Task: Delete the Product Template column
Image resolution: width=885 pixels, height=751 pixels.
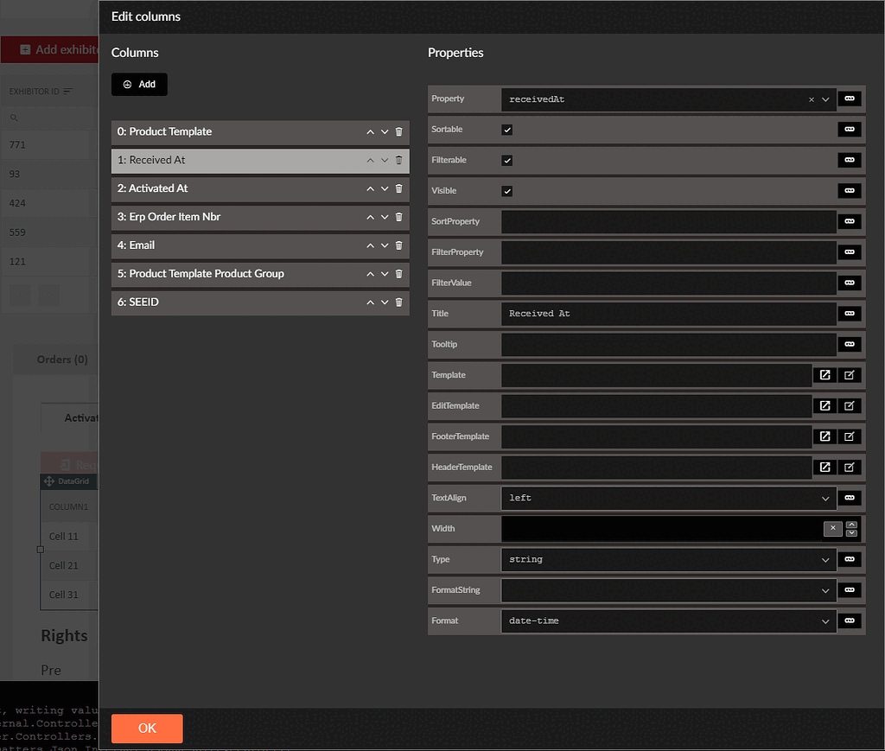Action: (x=399, y=131)
